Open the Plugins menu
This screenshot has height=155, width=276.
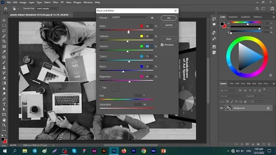tap(77, 3)
